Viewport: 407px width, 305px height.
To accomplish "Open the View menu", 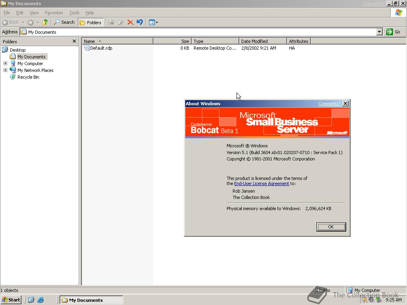I will point(34,13).
